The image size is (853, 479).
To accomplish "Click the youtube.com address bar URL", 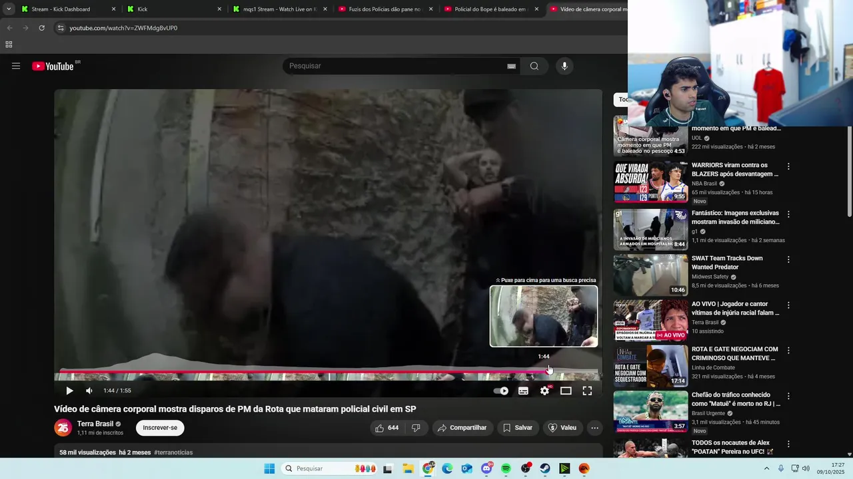I will click(x=123, y=28).
